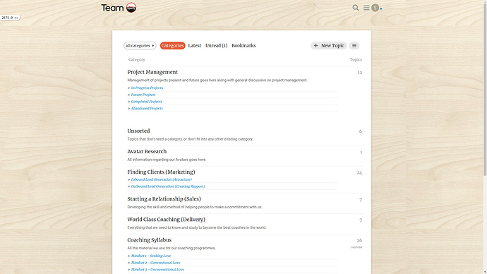The width and height of the screenshot is (487, 274).
Task: Open the Project Management category
Action: tap(152, 72)
